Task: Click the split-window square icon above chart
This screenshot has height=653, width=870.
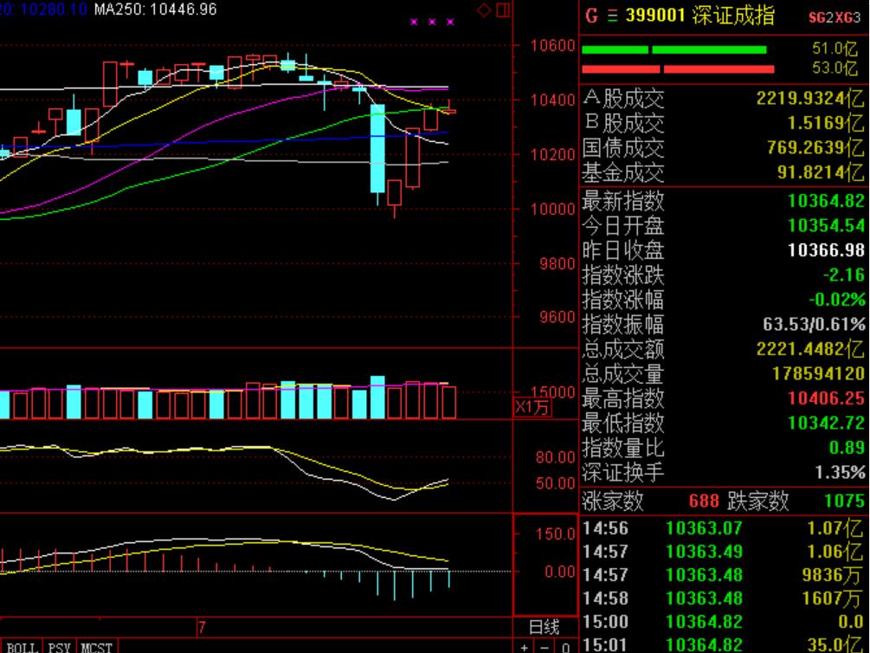Action: point(503,10)
